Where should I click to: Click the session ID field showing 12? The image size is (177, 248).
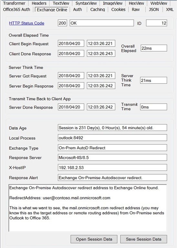pos(156,23)
